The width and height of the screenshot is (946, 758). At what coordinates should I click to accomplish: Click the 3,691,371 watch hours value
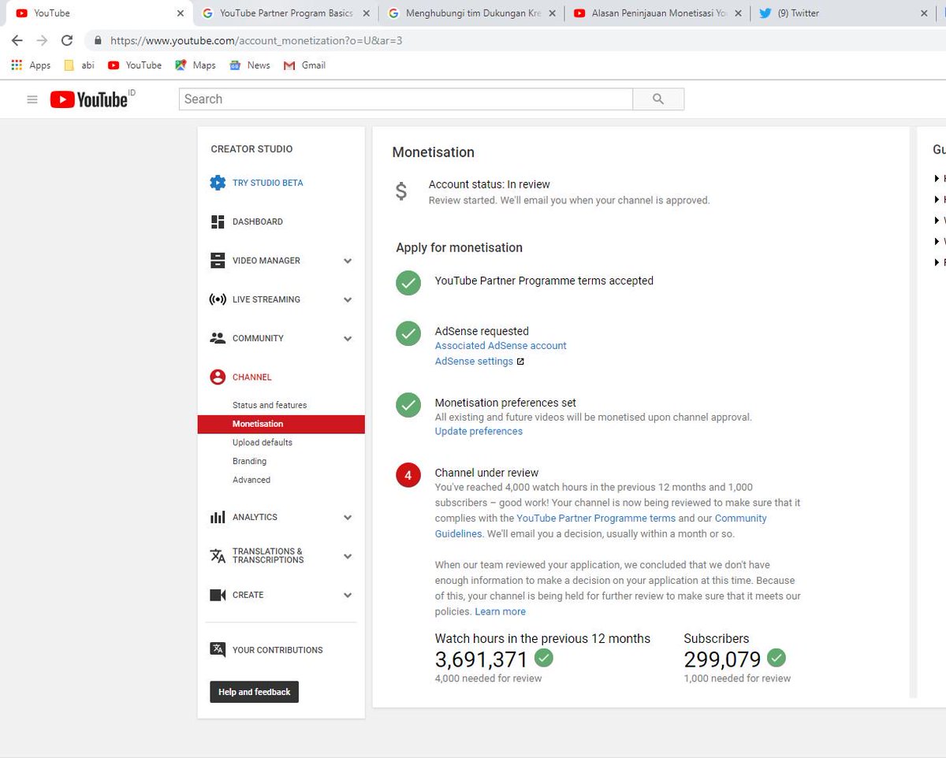coord(481,659)
